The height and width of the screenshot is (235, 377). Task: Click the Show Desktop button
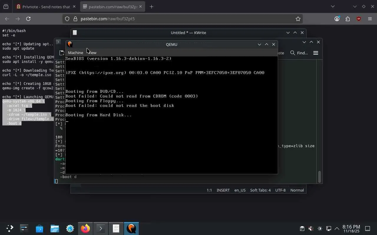(368, 229)
